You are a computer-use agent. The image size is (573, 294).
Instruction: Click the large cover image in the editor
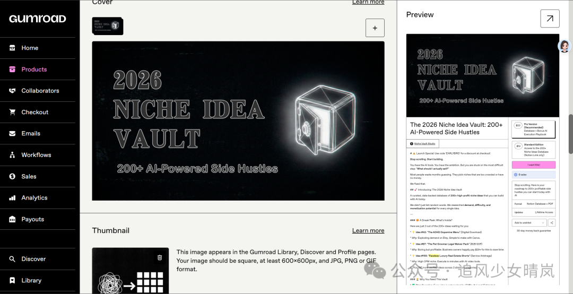(238, 120)
